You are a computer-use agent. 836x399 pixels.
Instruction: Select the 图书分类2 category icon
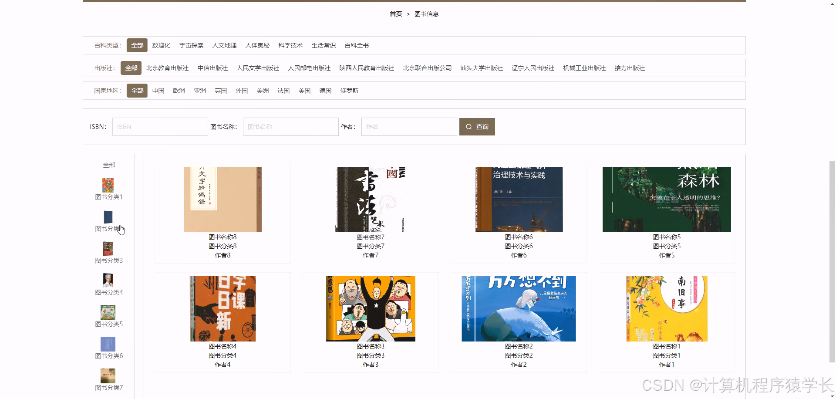coord(108,216)
